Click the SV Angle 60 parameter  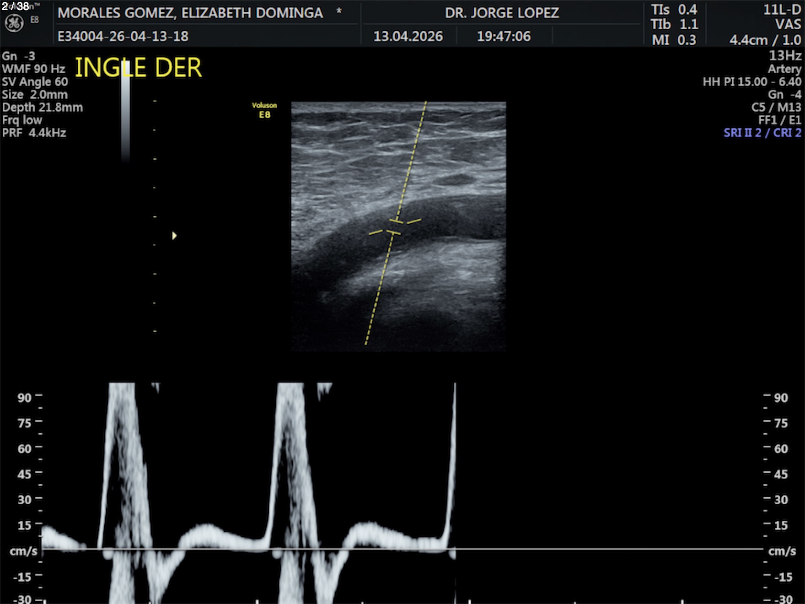pos(35,82)
